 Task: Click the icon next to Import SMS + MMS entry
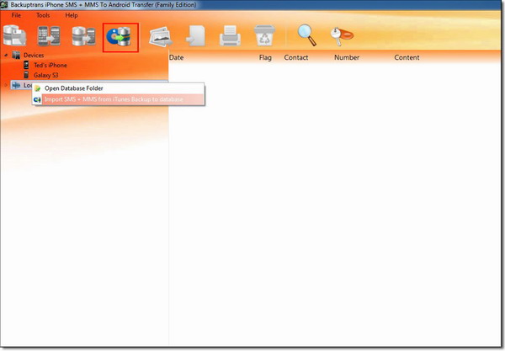(x=37, y=99)
